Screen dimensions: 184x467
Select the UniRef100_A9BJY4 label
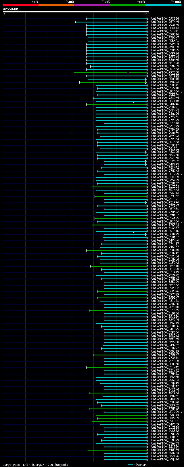click(x=165, y=415)
